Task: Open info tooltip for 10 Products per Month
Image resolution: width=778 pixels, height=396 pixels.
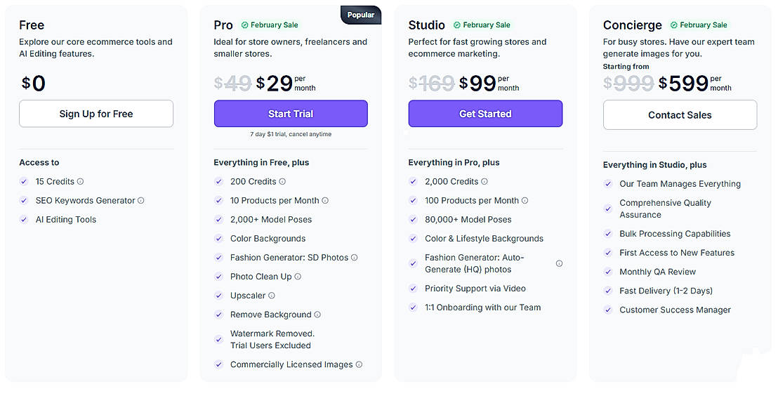Action: (x=325, y=201)
